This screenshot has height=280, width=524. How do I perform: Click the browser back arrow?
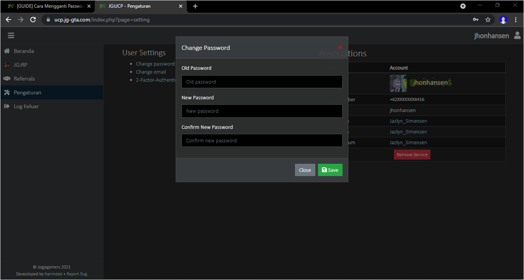pos(8,20)
